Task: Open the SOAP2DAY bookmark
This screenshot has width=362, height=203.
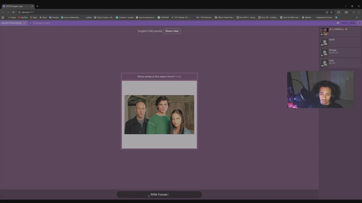Action: pyautogui.click(x=163, y=17)
